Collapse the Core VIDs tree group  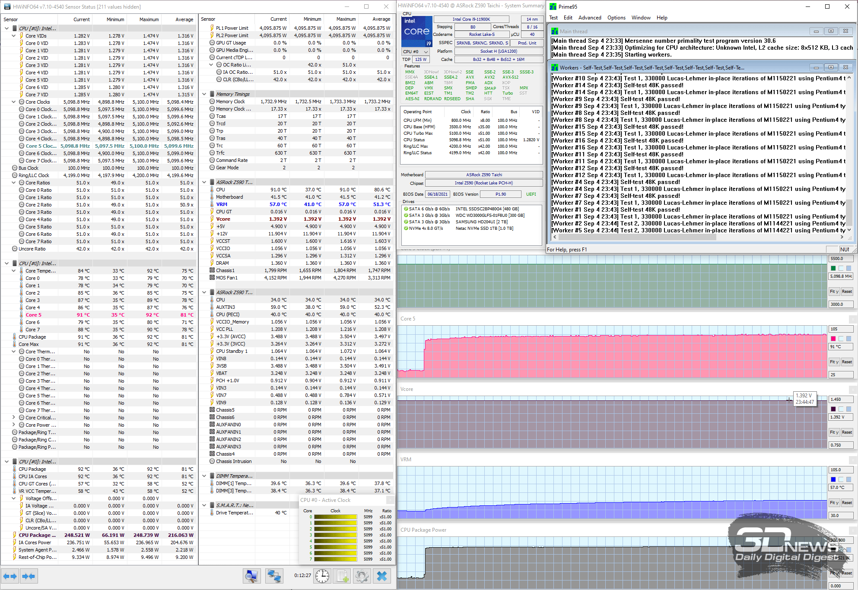click(14, 36)
